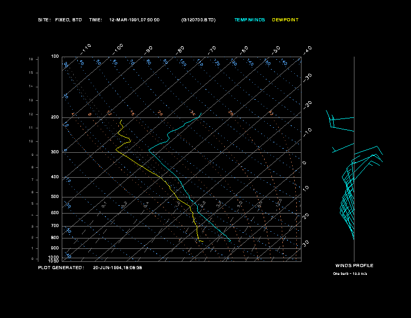411x318 pixels.
Task: Click the 1 tick on height axis
Action: coord(33,248)
